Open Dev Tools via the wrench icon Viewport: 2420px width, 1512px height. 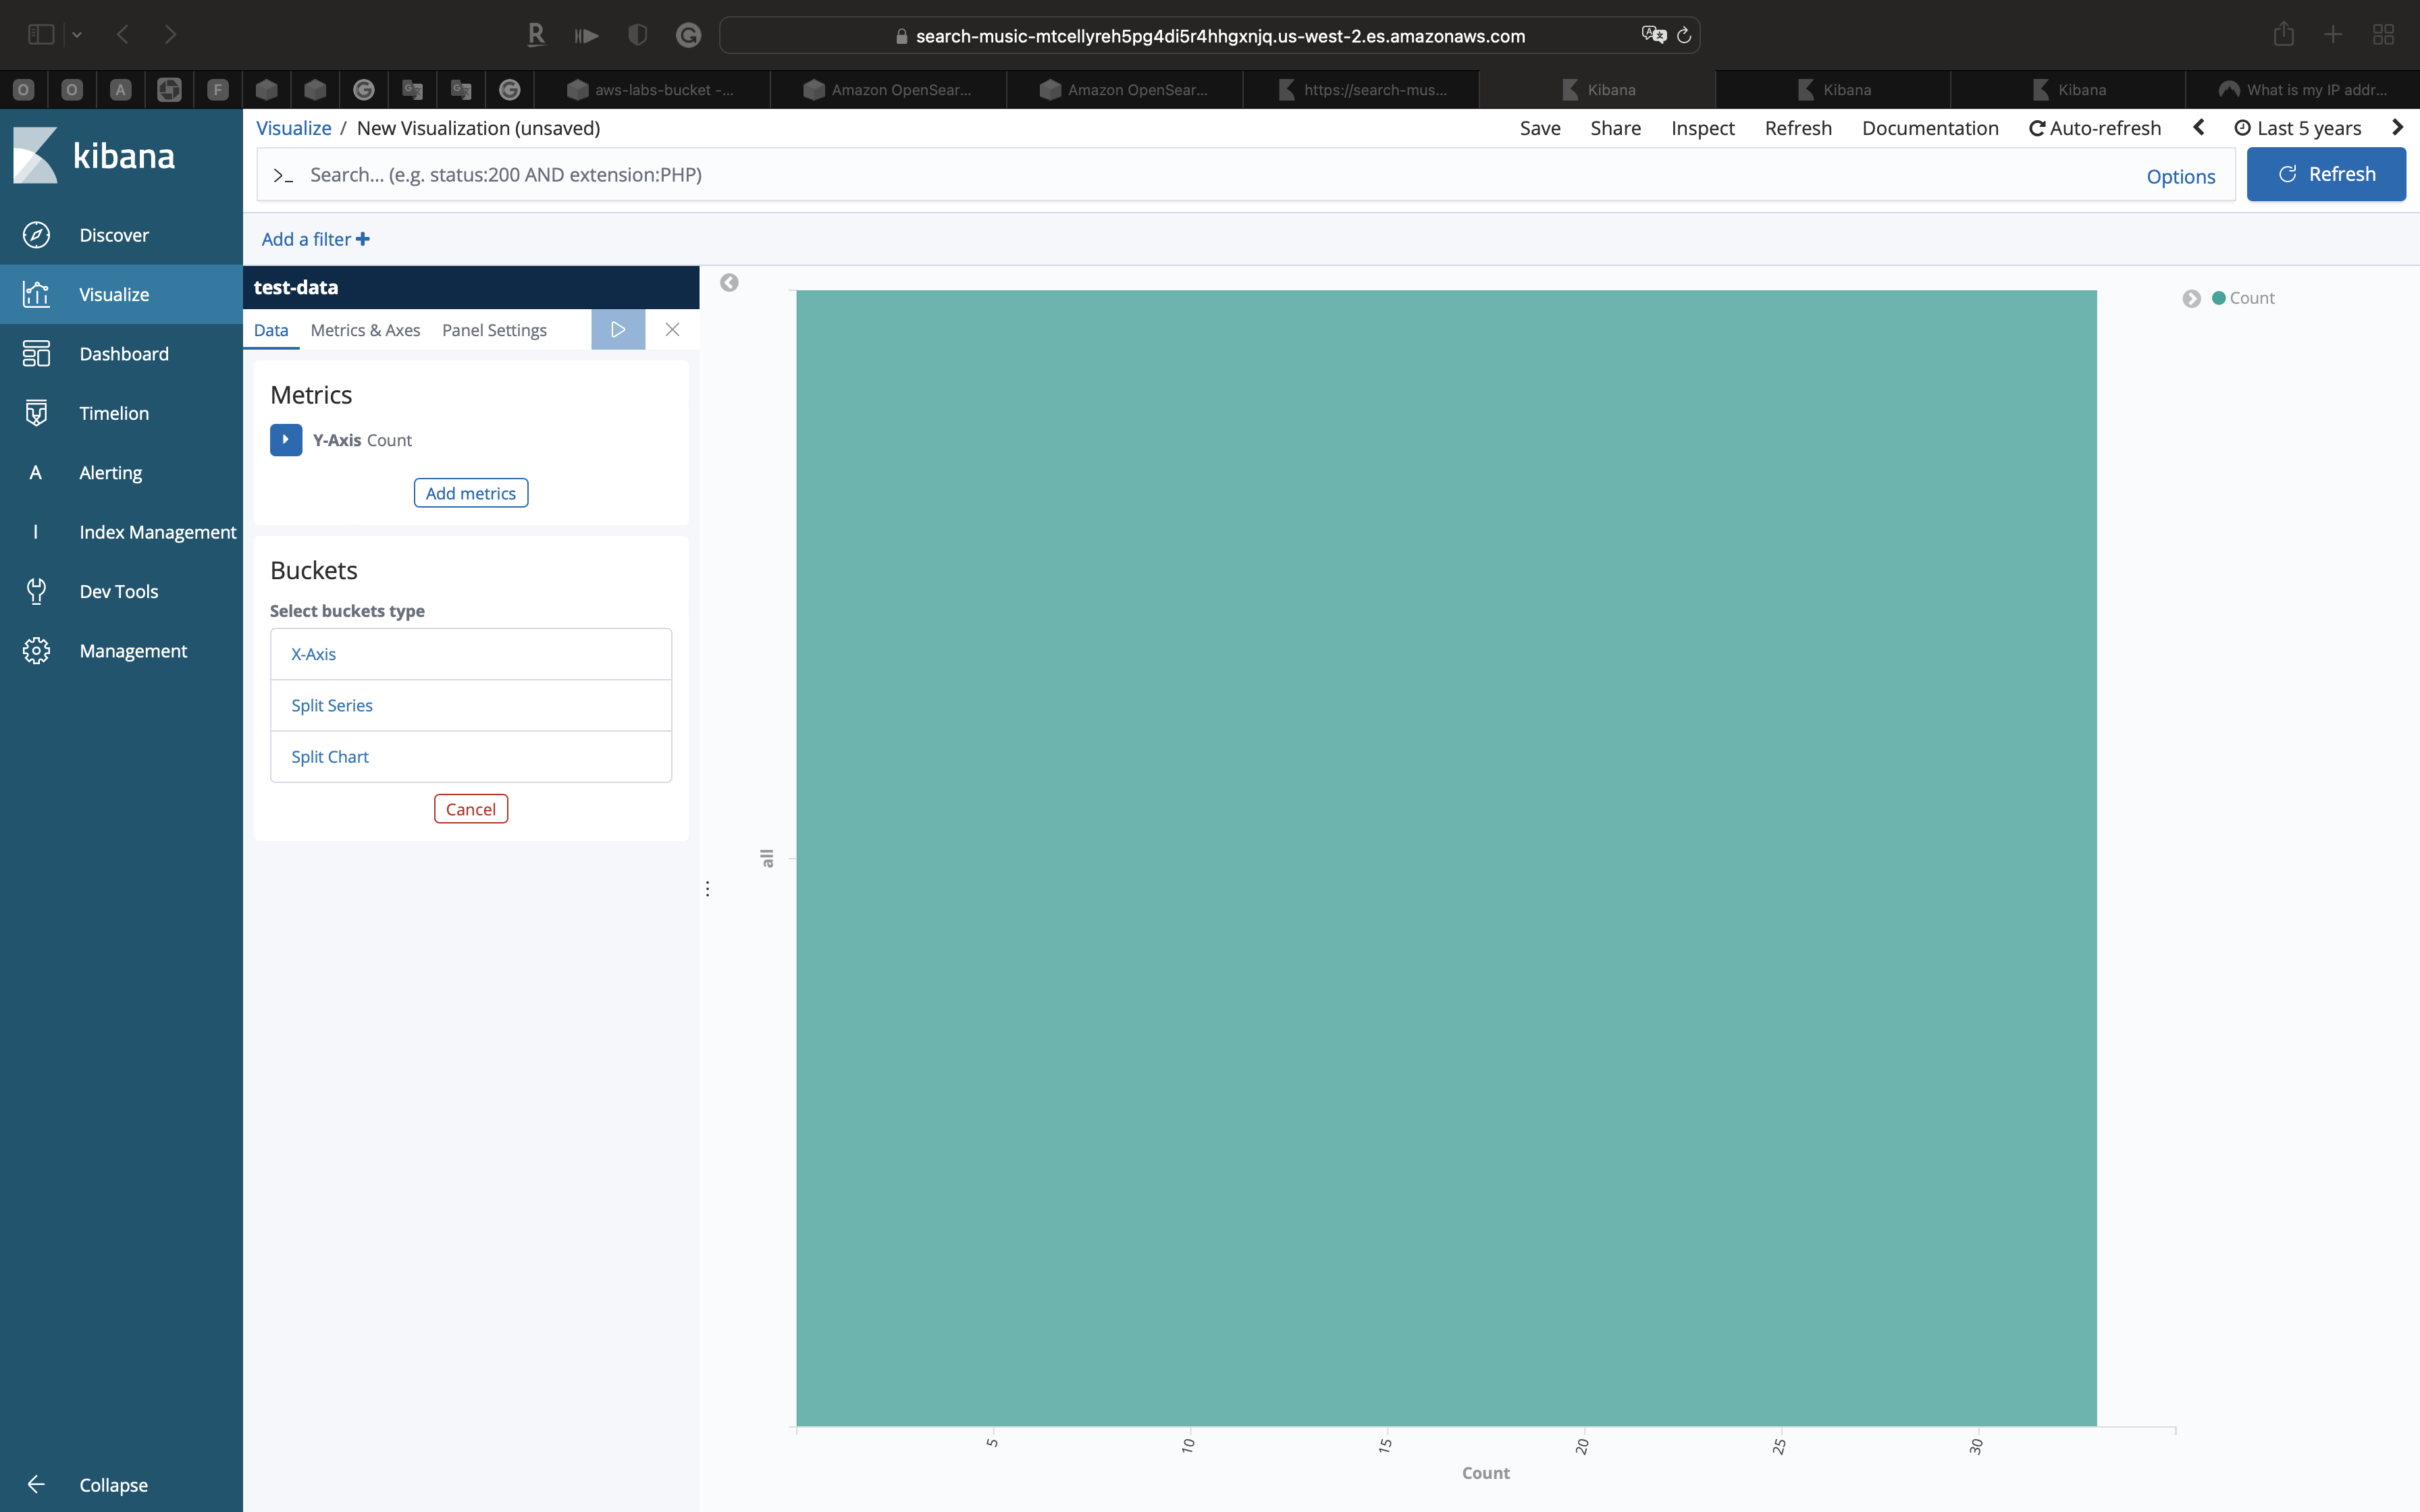[36, 591]
